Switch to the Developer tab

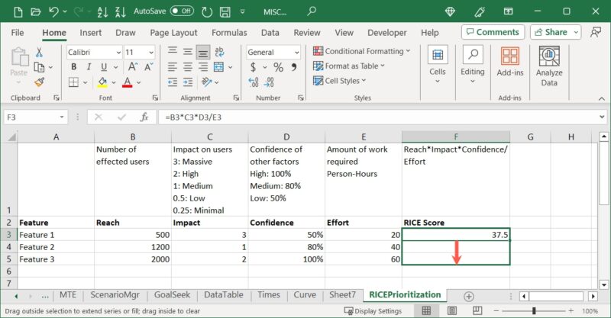point(386,33)
